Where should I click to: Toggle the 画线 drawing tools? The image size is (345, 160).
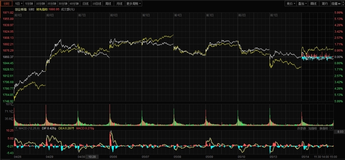314,3
